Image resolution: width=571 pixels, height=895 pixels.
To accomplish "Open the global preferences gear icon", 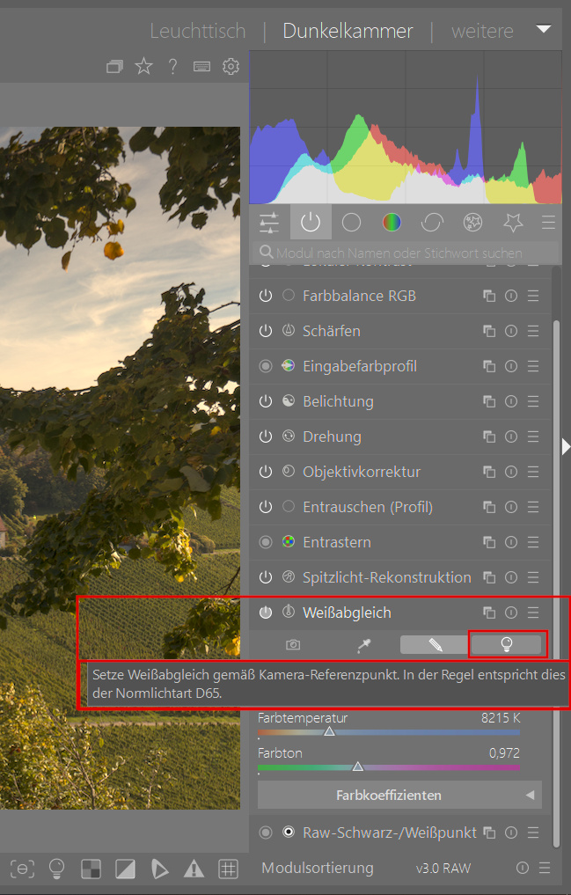I will (231, 67).
